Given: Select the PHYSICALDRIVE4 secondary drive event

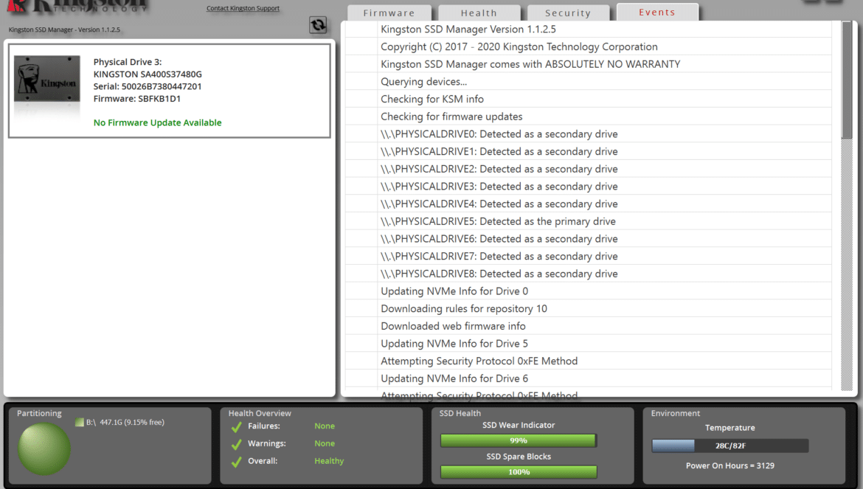Looking at the screenshot, I should click(589, 204).
